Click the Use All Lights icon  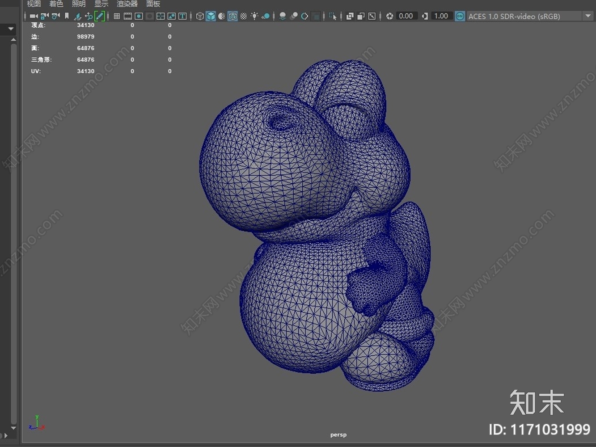pyautogui.click(x=254, y=16)
